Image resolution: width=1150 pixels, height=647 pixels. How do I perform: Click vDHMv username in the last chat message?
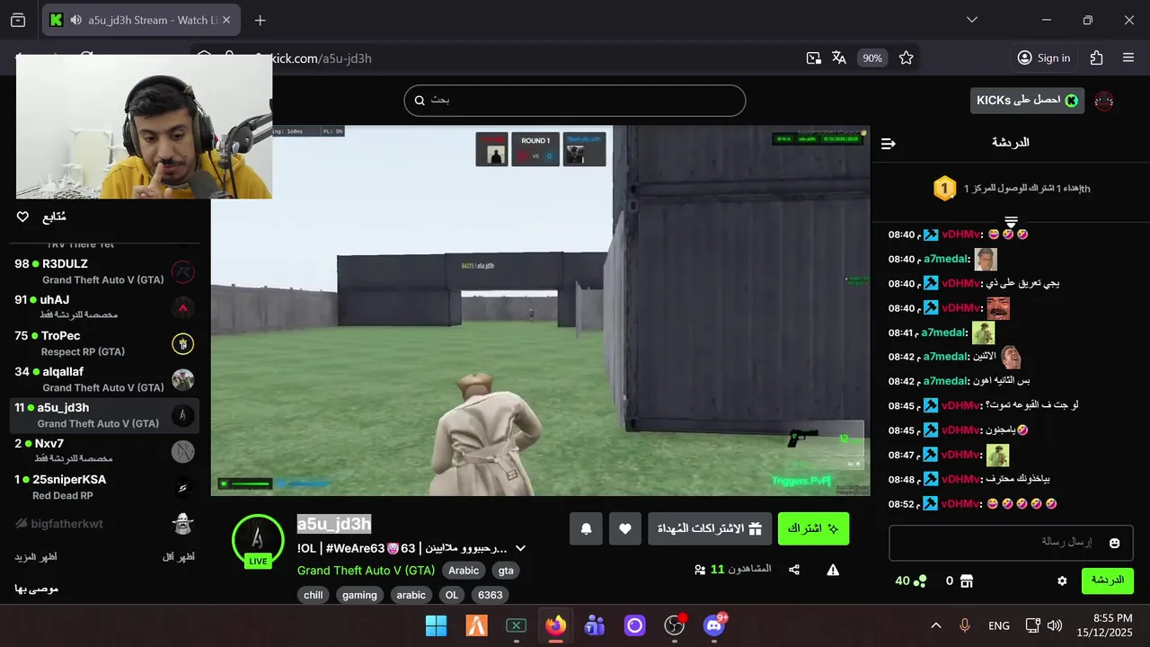coord(960,504)
